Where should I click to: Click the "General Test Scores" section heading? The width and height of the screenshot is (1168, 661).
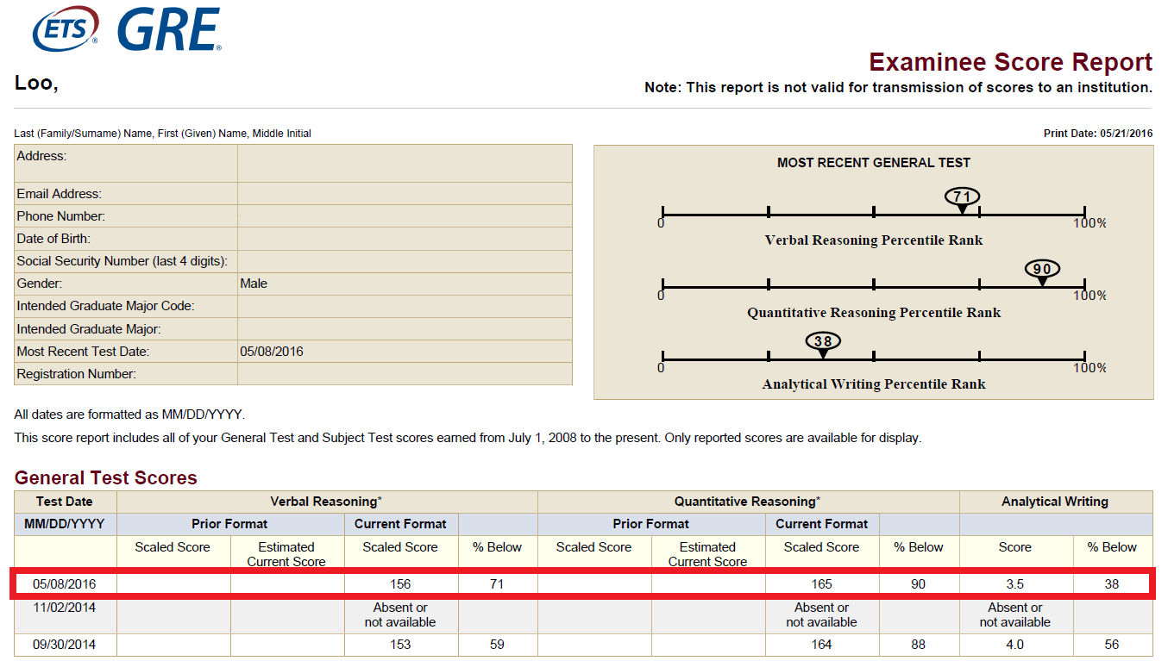[x=106, y=478]
